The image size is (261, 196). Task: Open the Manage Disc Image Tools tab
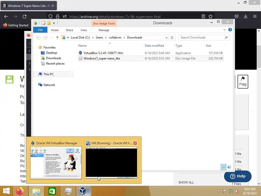click(104, 30)
